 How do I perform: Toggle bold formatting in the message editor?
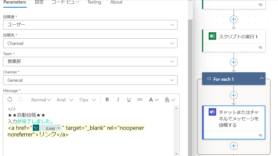107,100
